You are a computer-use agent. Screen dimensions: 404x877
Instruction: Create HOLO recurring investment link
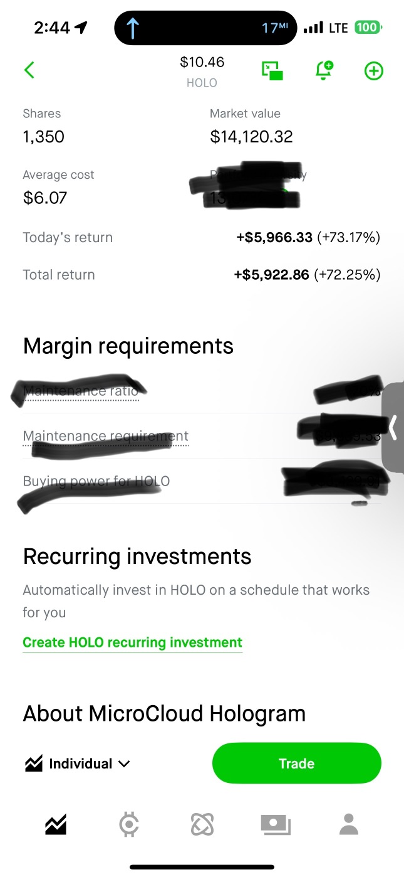(x=132, y=642)
